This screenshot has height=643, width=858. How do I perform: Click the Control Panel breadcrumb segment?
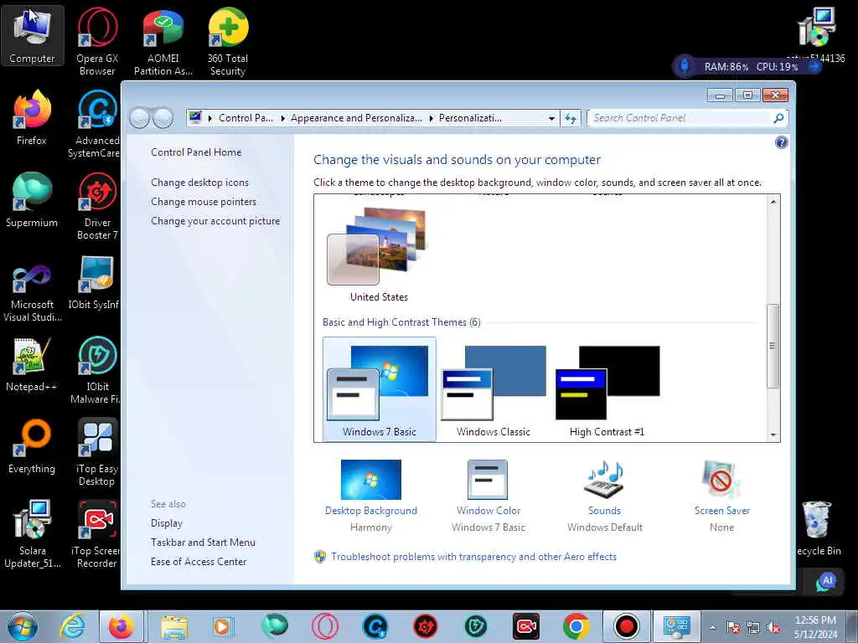pyautogui.click(x=246, y=118)
